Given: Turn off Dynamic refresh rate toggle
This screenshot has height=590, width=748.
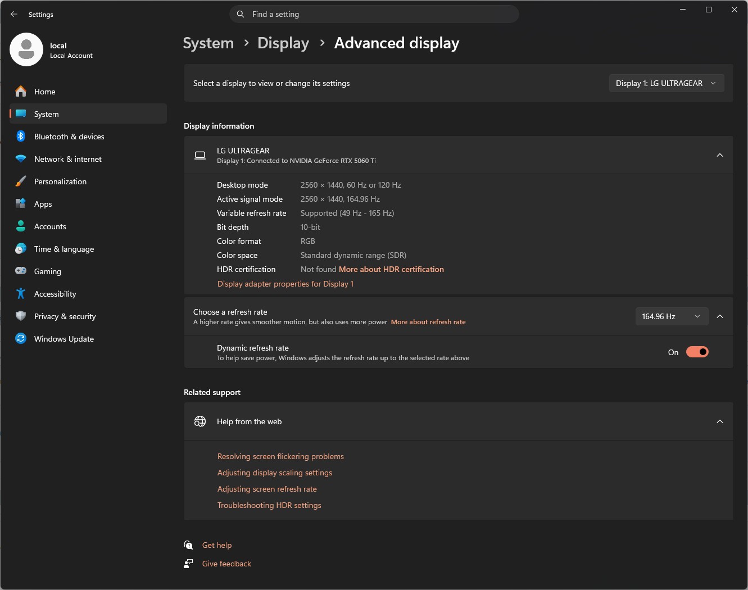Looking at the screenshot, I should (697, 352).
